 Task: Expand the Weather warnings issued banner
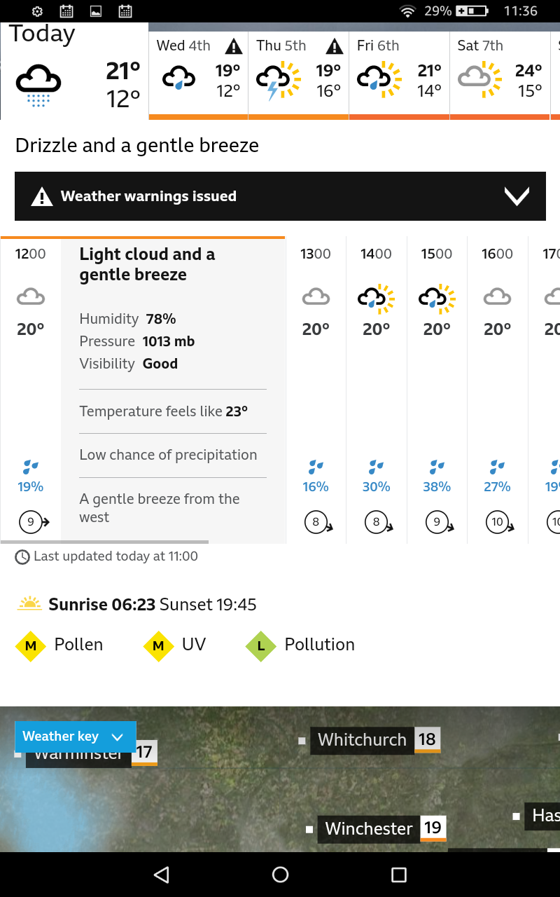point(280,196)
